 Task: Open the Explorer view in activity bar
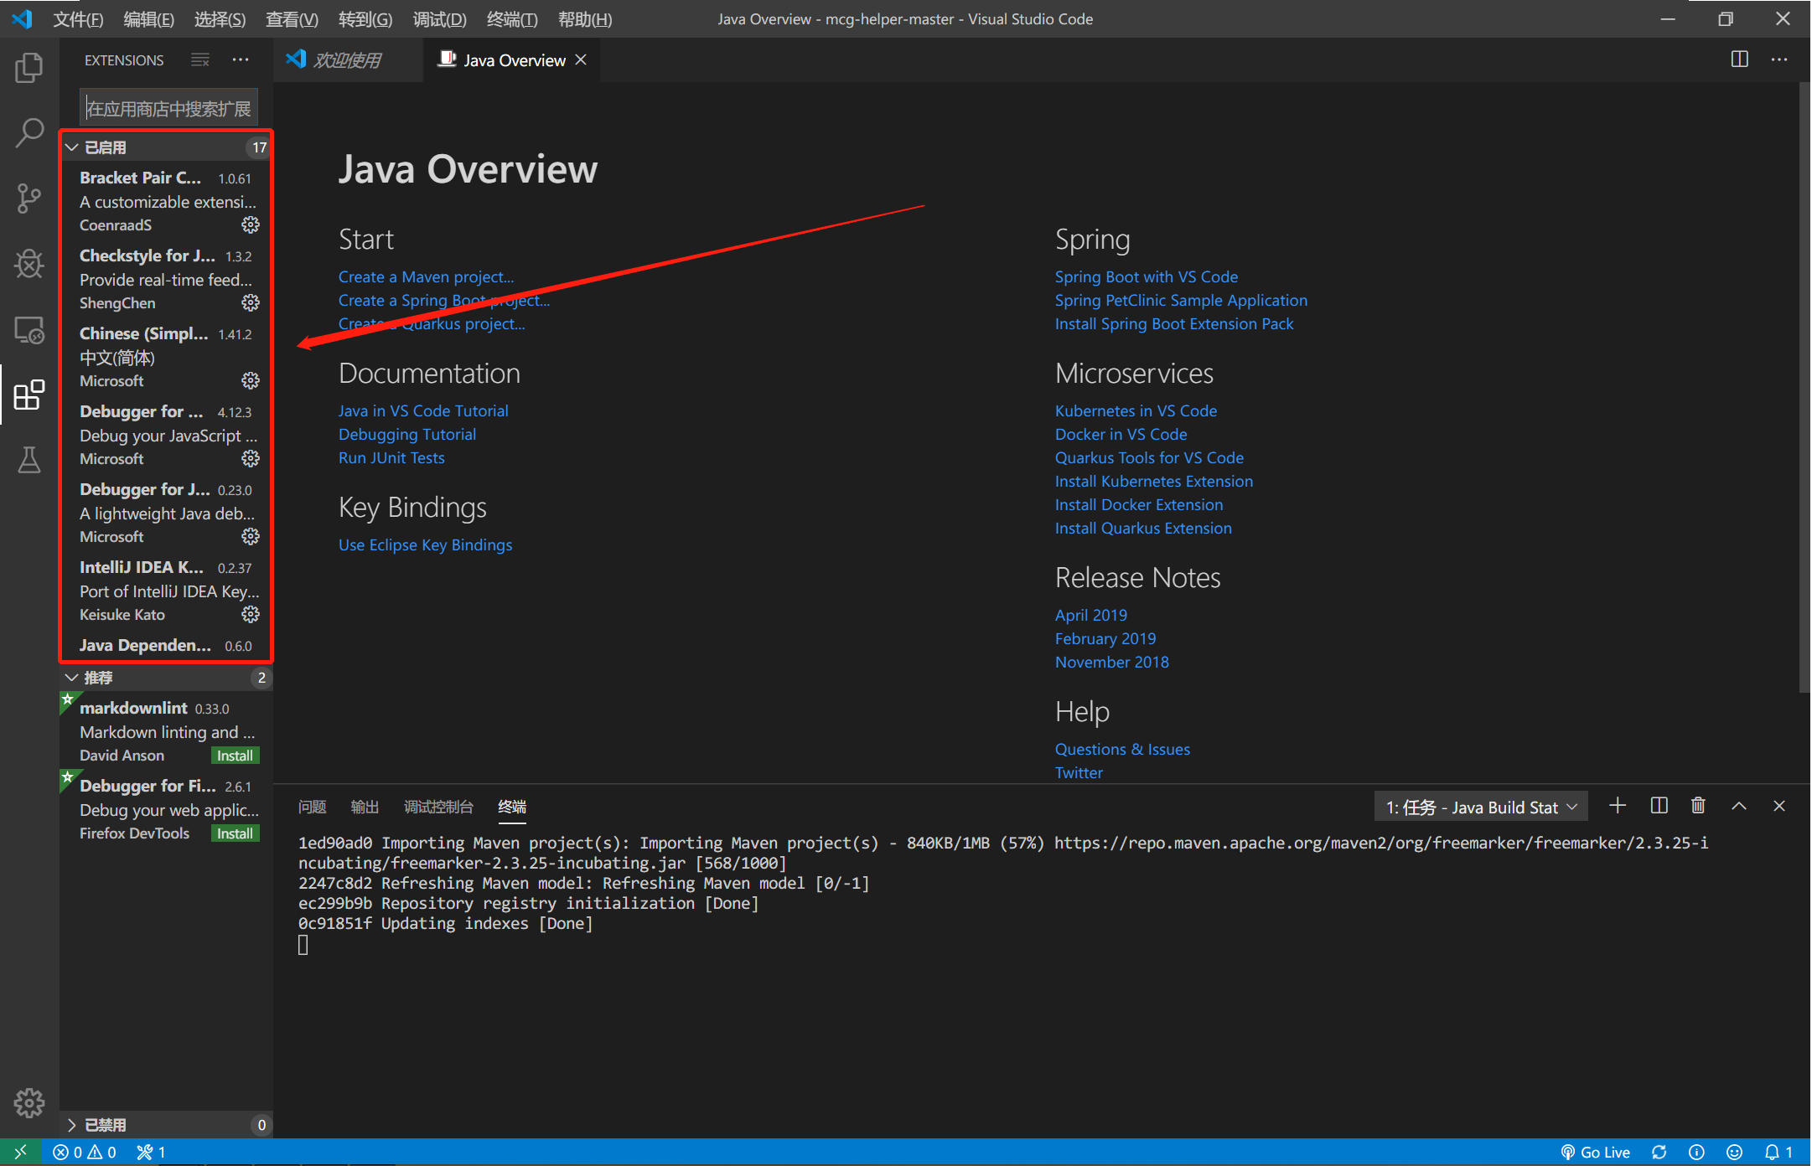pos(28,68)
